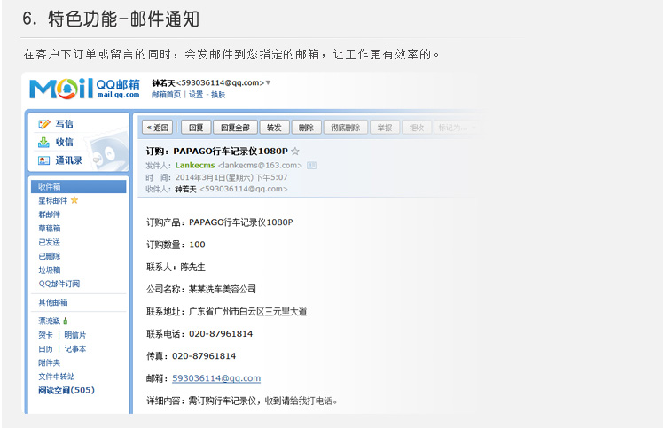The width and height of the screenshot is (665, 428).
Task: Click the yellow star beside 星标邮件
Action: click(74, 200)
